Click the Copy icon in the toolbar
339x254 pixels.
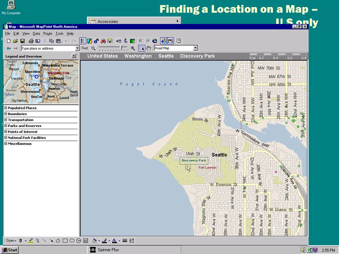52,41
